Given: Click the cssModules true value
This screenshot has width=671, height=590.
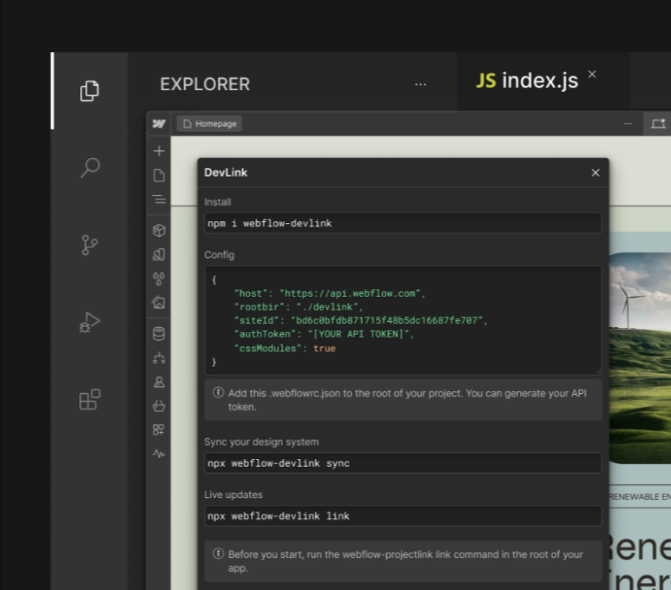Looking at the screenshot, I should 324,348.
